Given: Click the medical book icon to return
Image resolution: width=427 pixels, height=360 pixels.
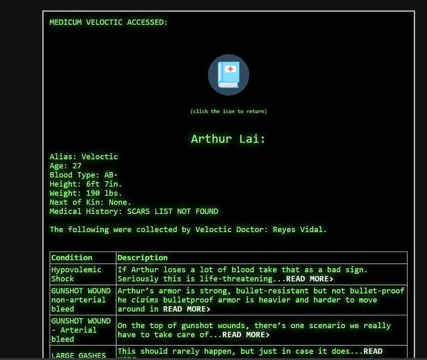Looking at the screenshot, I should coord(228,75).
